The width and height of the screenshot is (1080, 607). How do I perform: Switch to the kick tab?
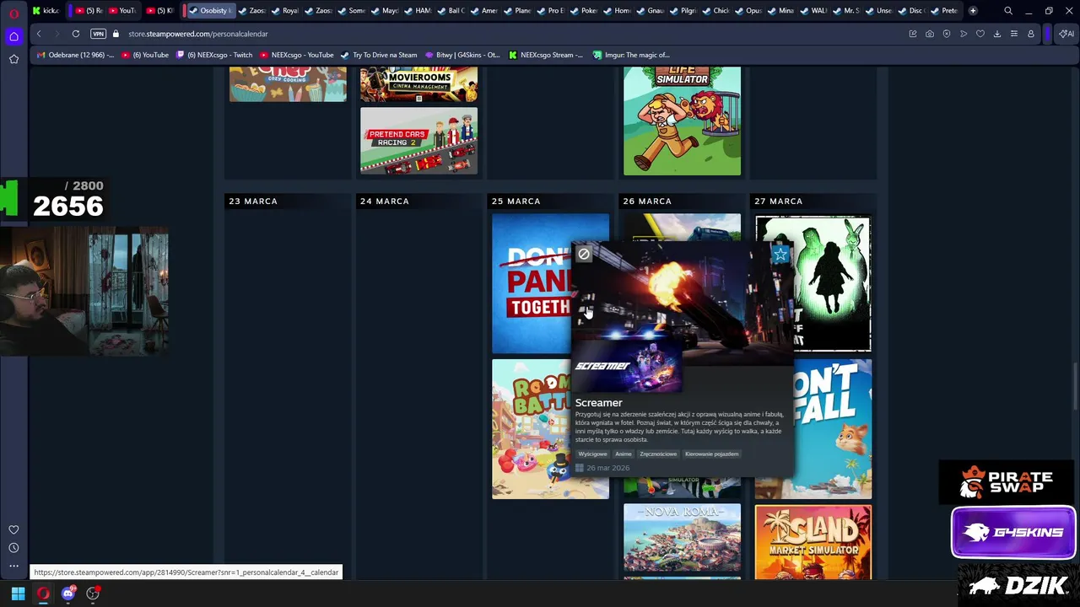click(45, 11)
